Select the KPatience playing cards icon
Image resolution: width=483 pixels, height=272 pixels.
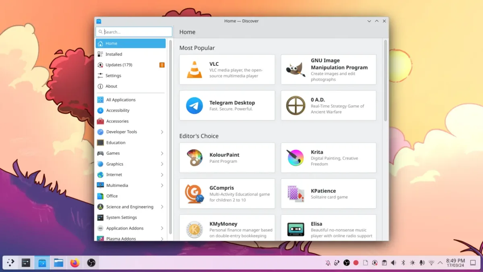click(x=295, y=193)
